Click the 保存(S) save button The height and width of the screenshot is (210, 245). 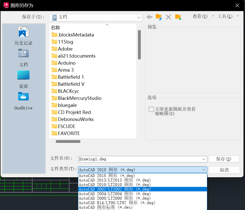pyautogui.click(x=224, y=159)
